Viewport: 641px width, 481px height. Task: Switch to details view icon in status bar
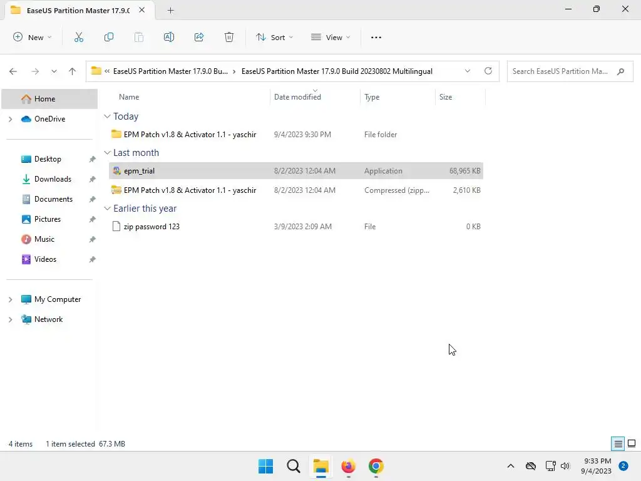point(618,443)
